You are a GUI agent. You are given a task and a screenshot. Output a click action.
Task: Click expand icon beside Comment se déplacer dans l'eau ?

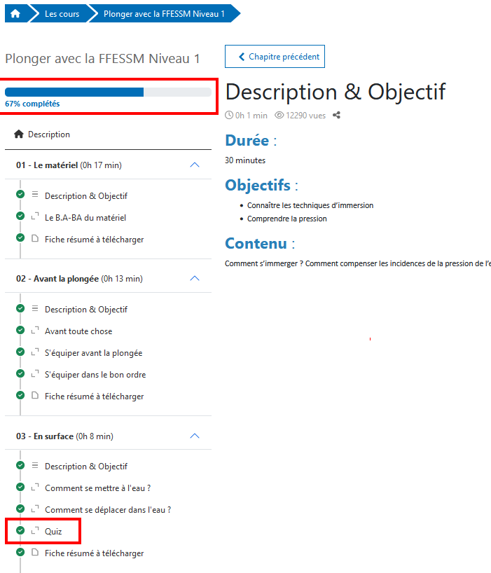point(35,509)
